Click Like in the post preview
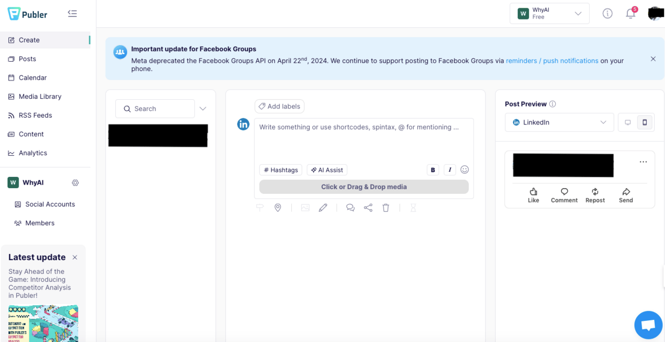The image size is (665, 342). (x=533, y=195)
